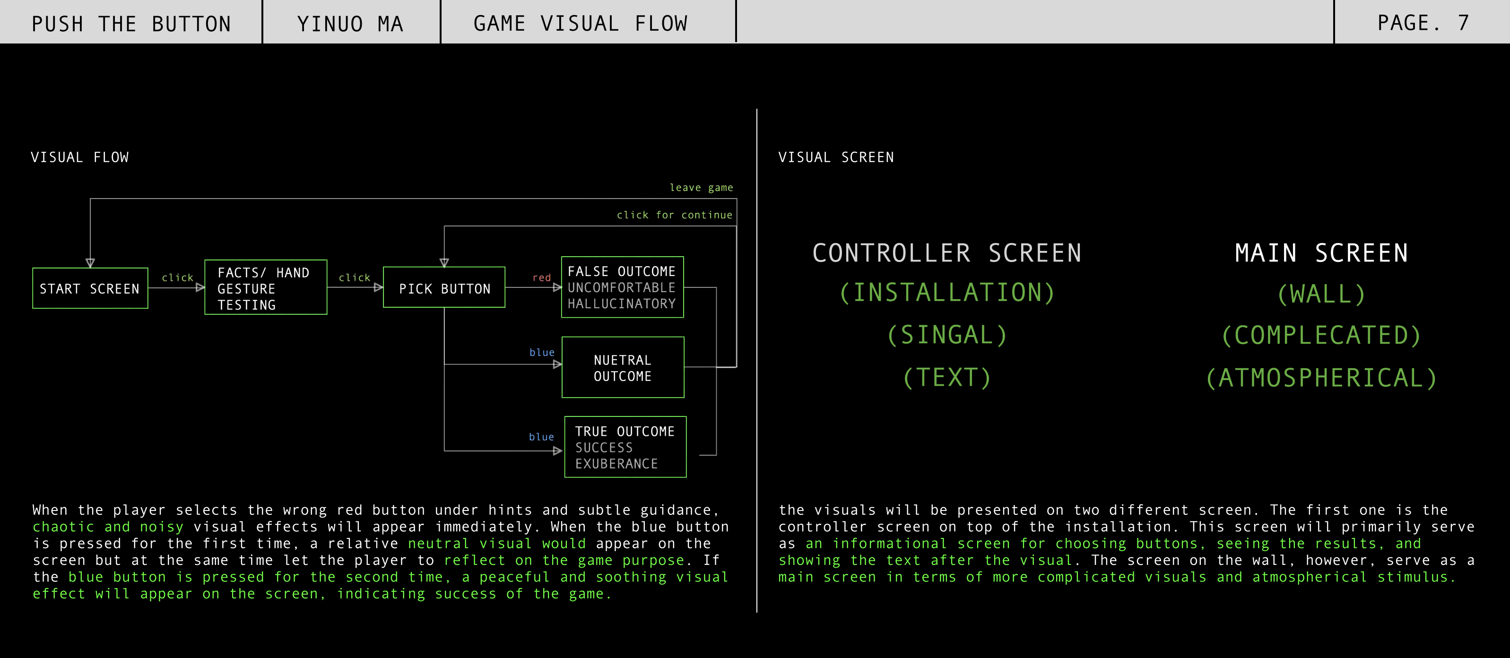Click the CONTROLLER SCREEN heading
The image size is (1510, 658).
coord(946,253)
